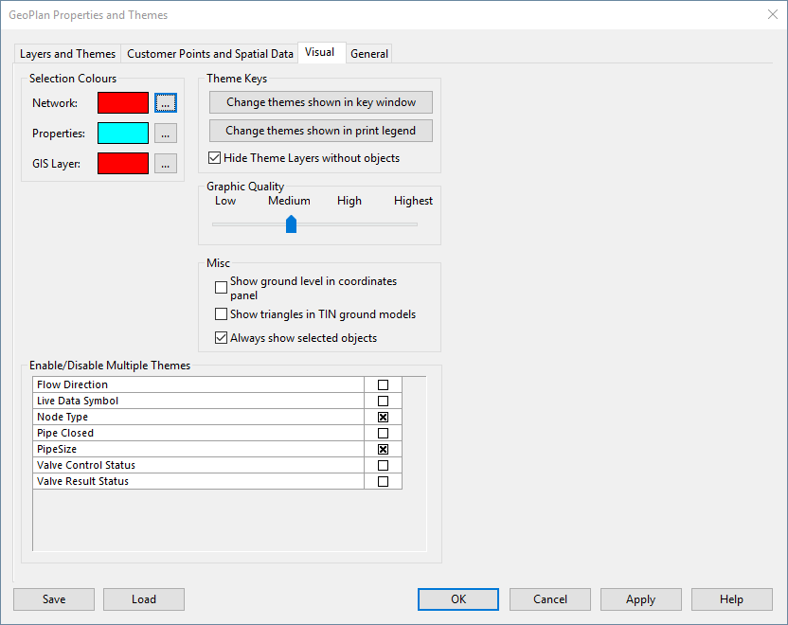Open Properties colour picker ellipsis button
This screenshot has height=625, width=788.
[x=166, y=134]
